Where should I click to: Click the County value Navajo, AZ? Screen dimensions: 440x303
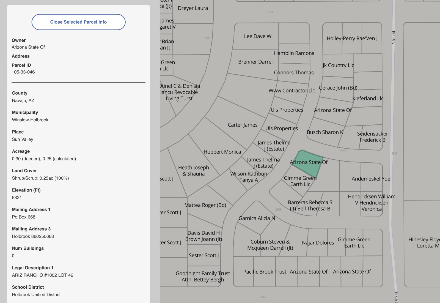click(23, 100)
